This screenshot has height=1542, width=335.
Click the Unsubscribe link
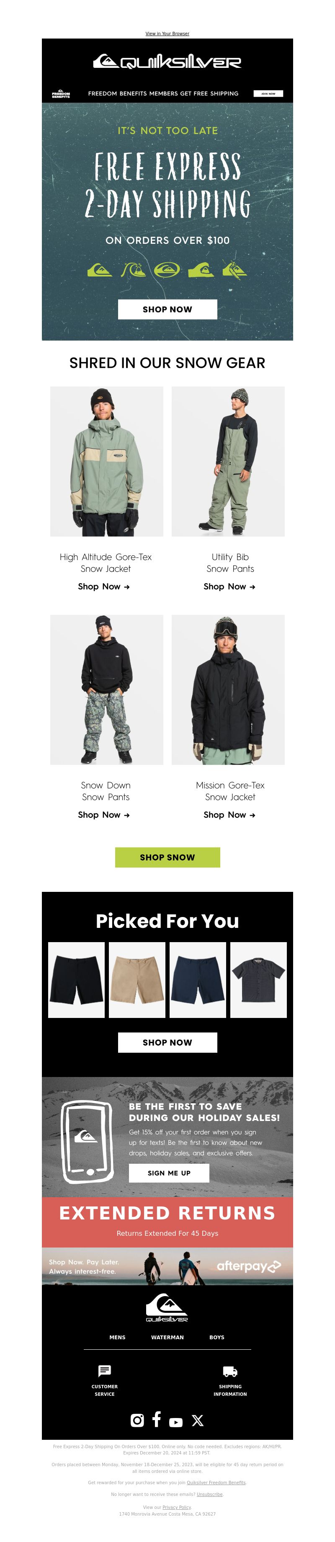pos(210,1494)
